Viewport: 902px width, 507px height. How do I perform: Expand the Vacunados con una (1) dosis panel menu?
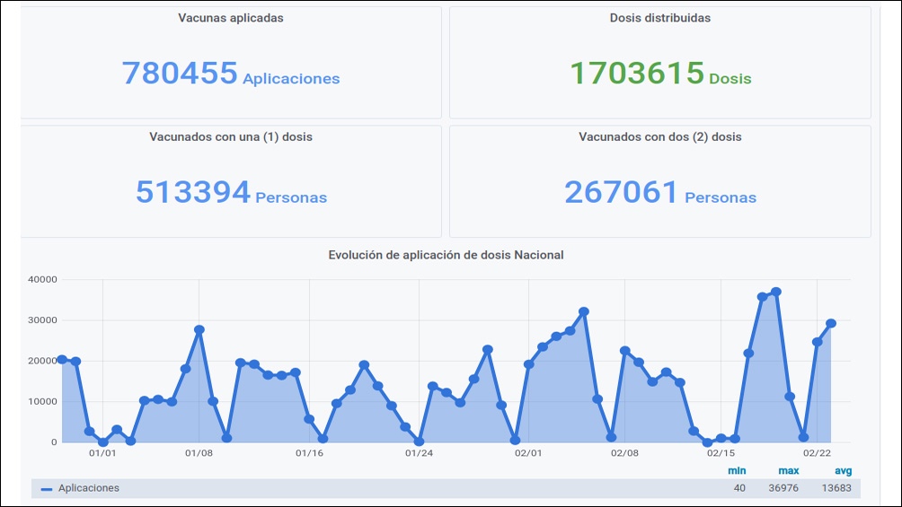click(x=231, y=136)
